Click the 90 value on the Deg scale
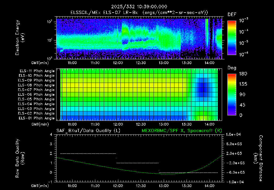 (x=242, y=94)
